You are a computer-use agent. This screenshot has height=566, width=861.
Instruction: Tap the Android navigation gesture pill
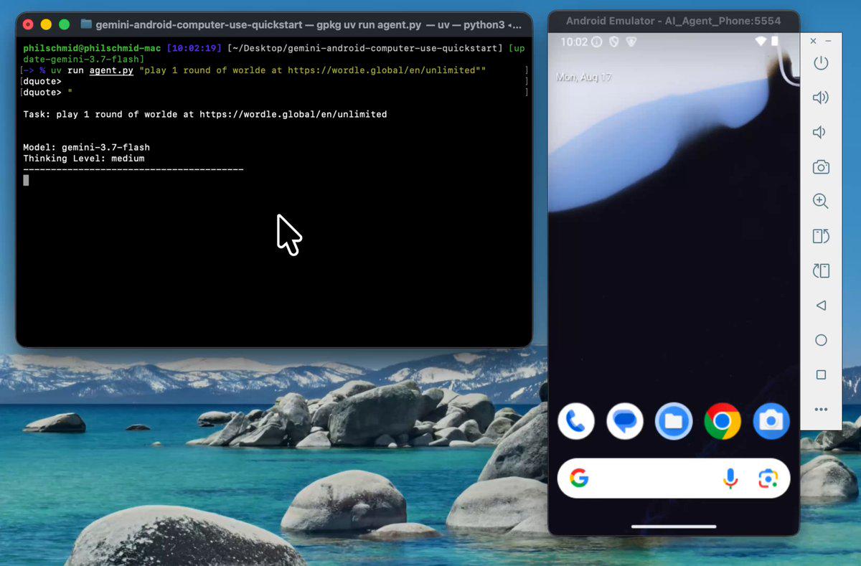pos(674,526)
